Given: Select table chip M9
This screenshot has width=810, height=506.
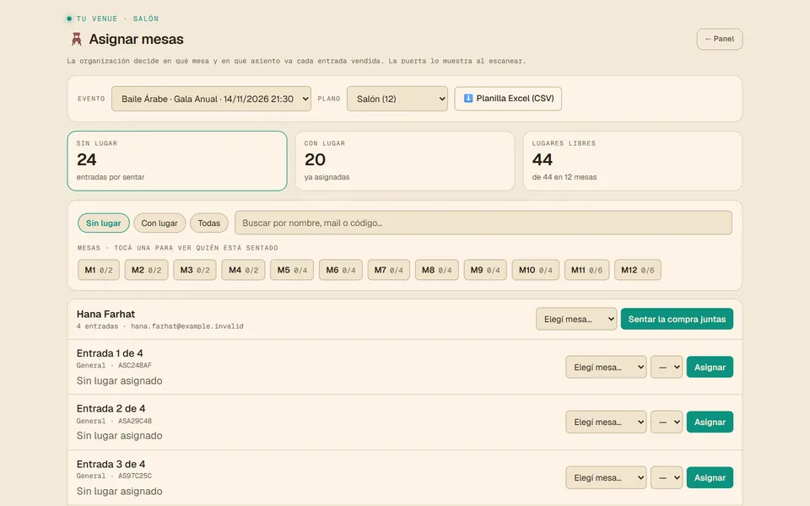Looking at the screenshot, I should (x=485, y=270).
